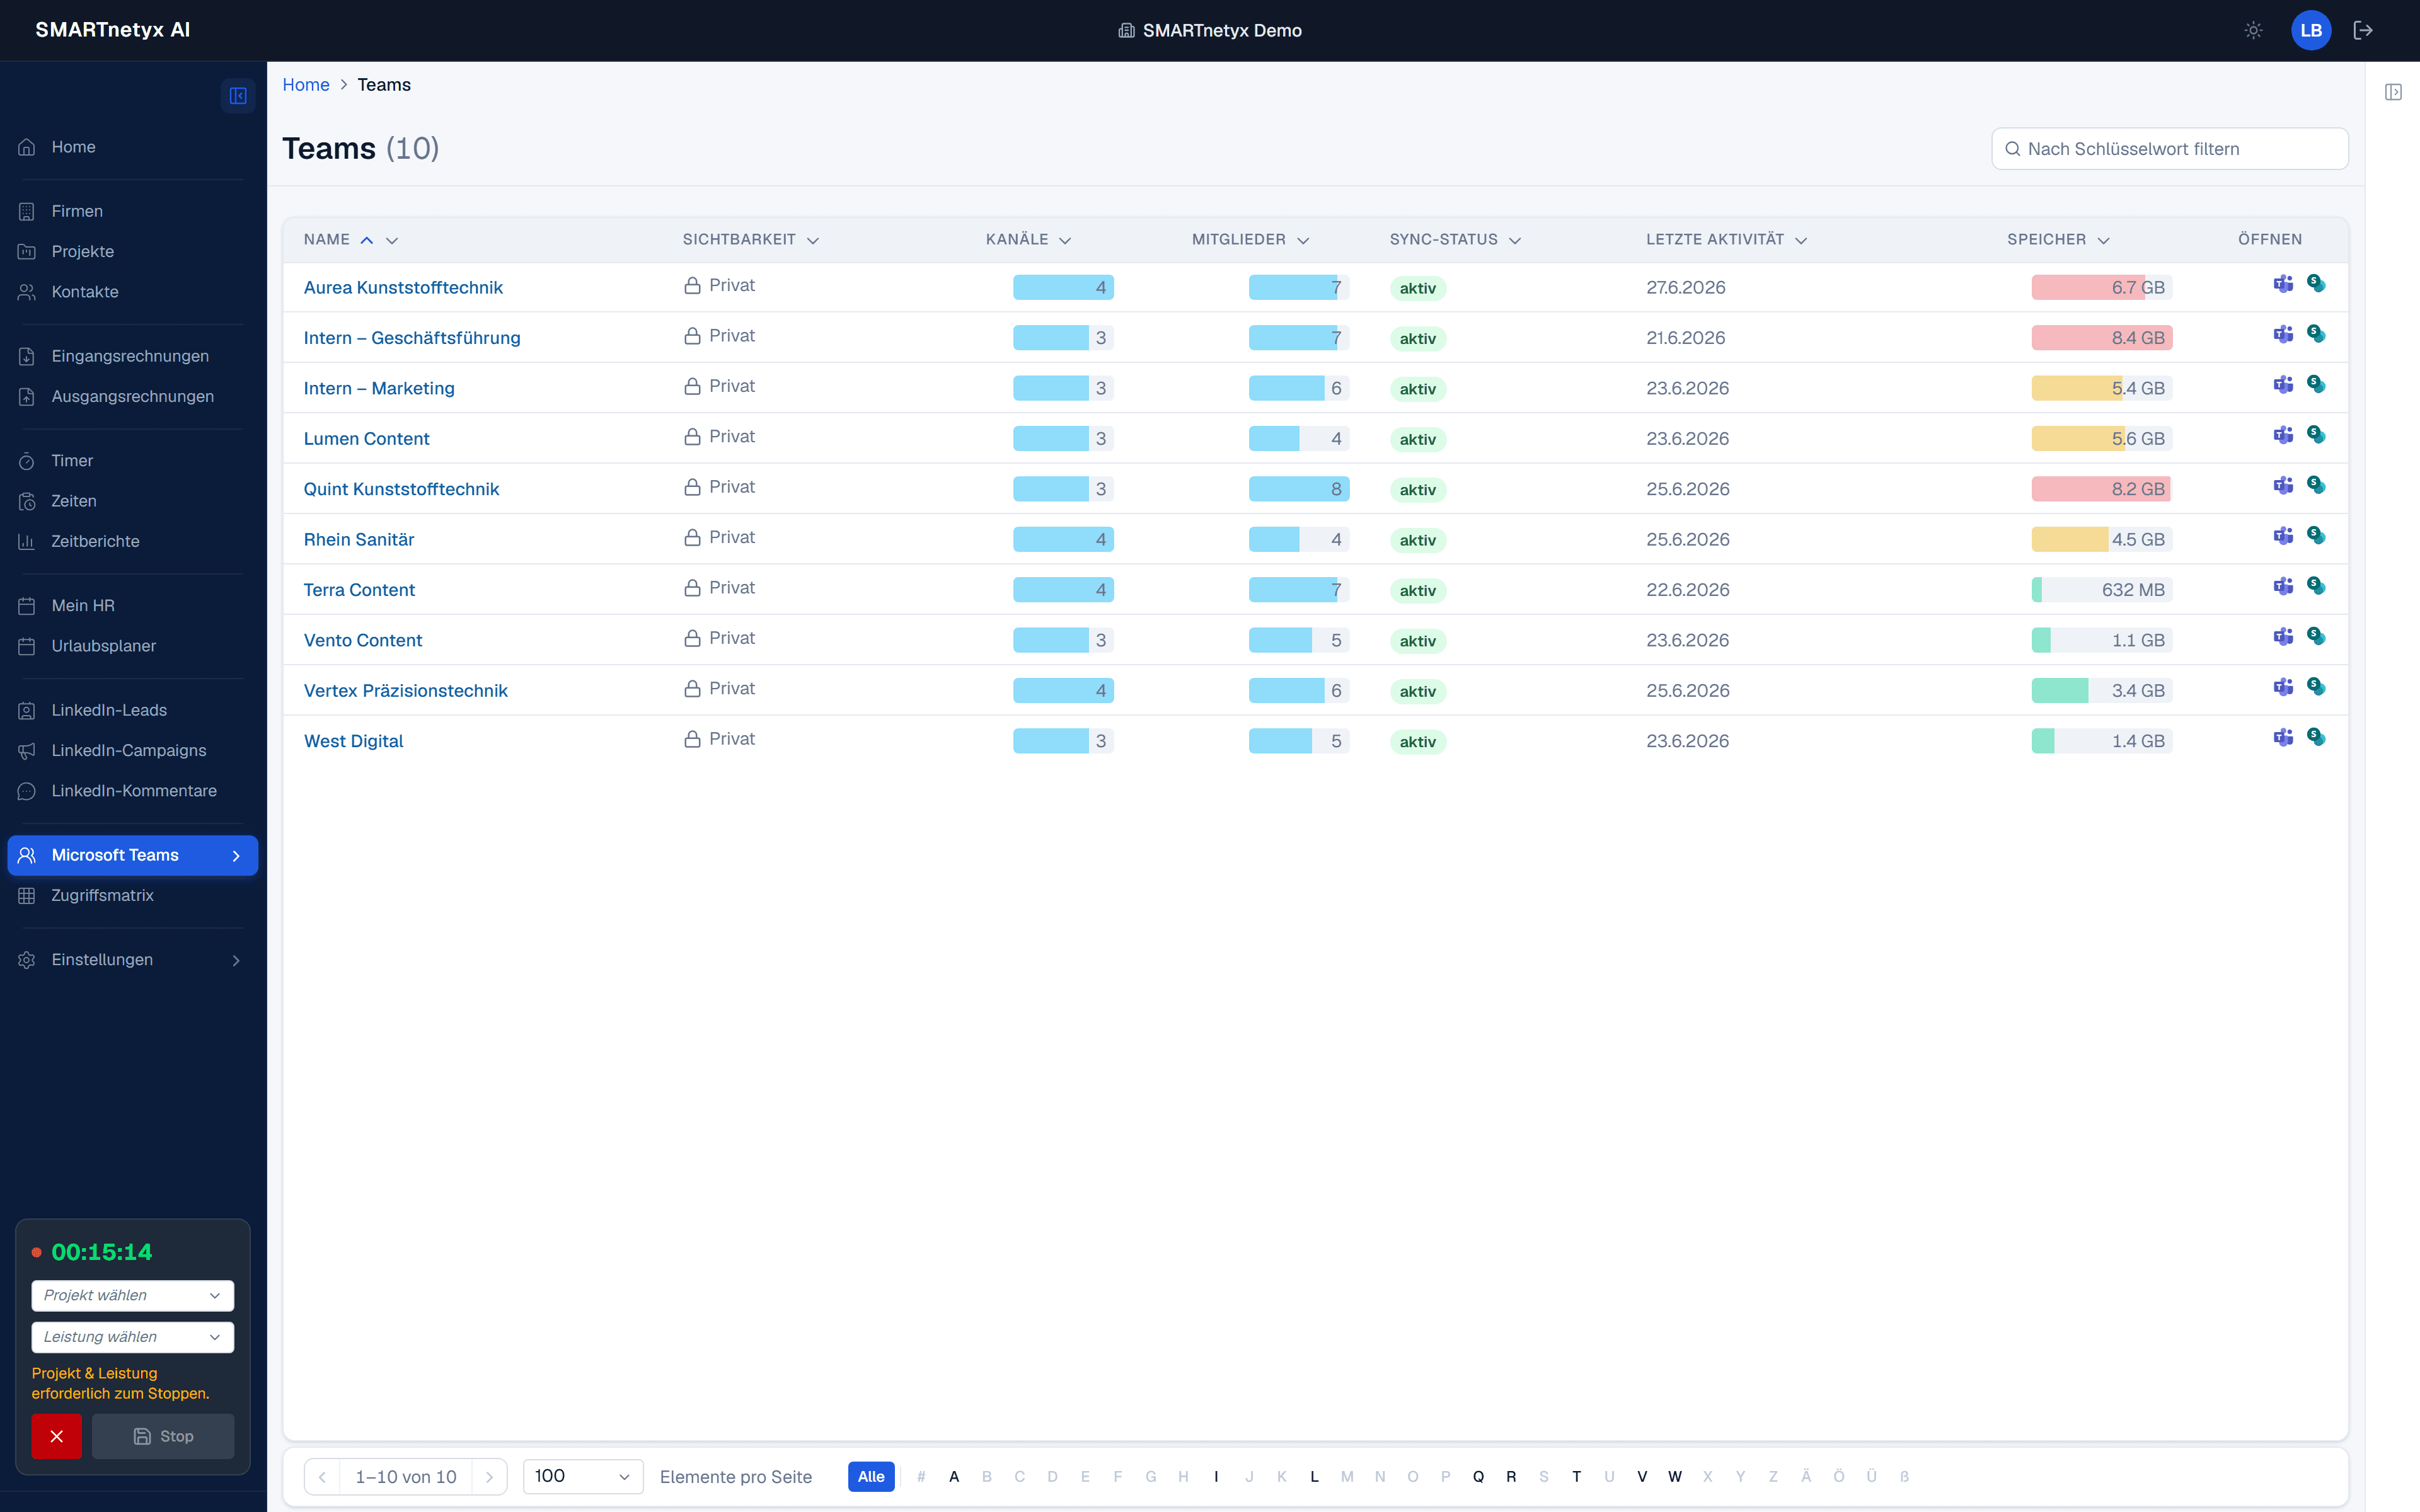Open LinkedIn-Leads sidebar item
This screenshot has width=2420, height=1512.
pyautogui.click(x=133, y=710)
